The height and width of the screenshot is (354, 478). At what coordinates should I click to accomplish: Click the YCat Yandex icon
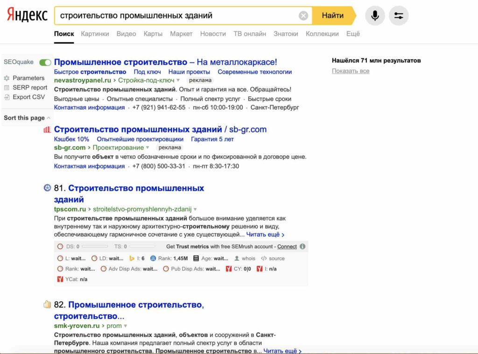pos(60,279)
